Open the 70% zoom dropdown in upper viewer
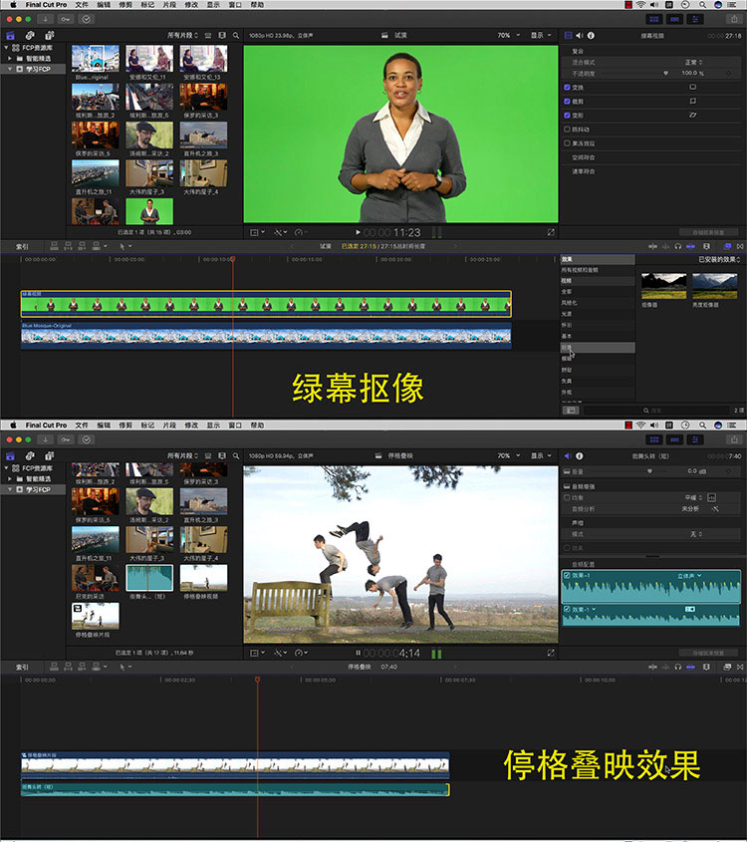This screenshot has height=842, width=747. click(x=509, y=36)
